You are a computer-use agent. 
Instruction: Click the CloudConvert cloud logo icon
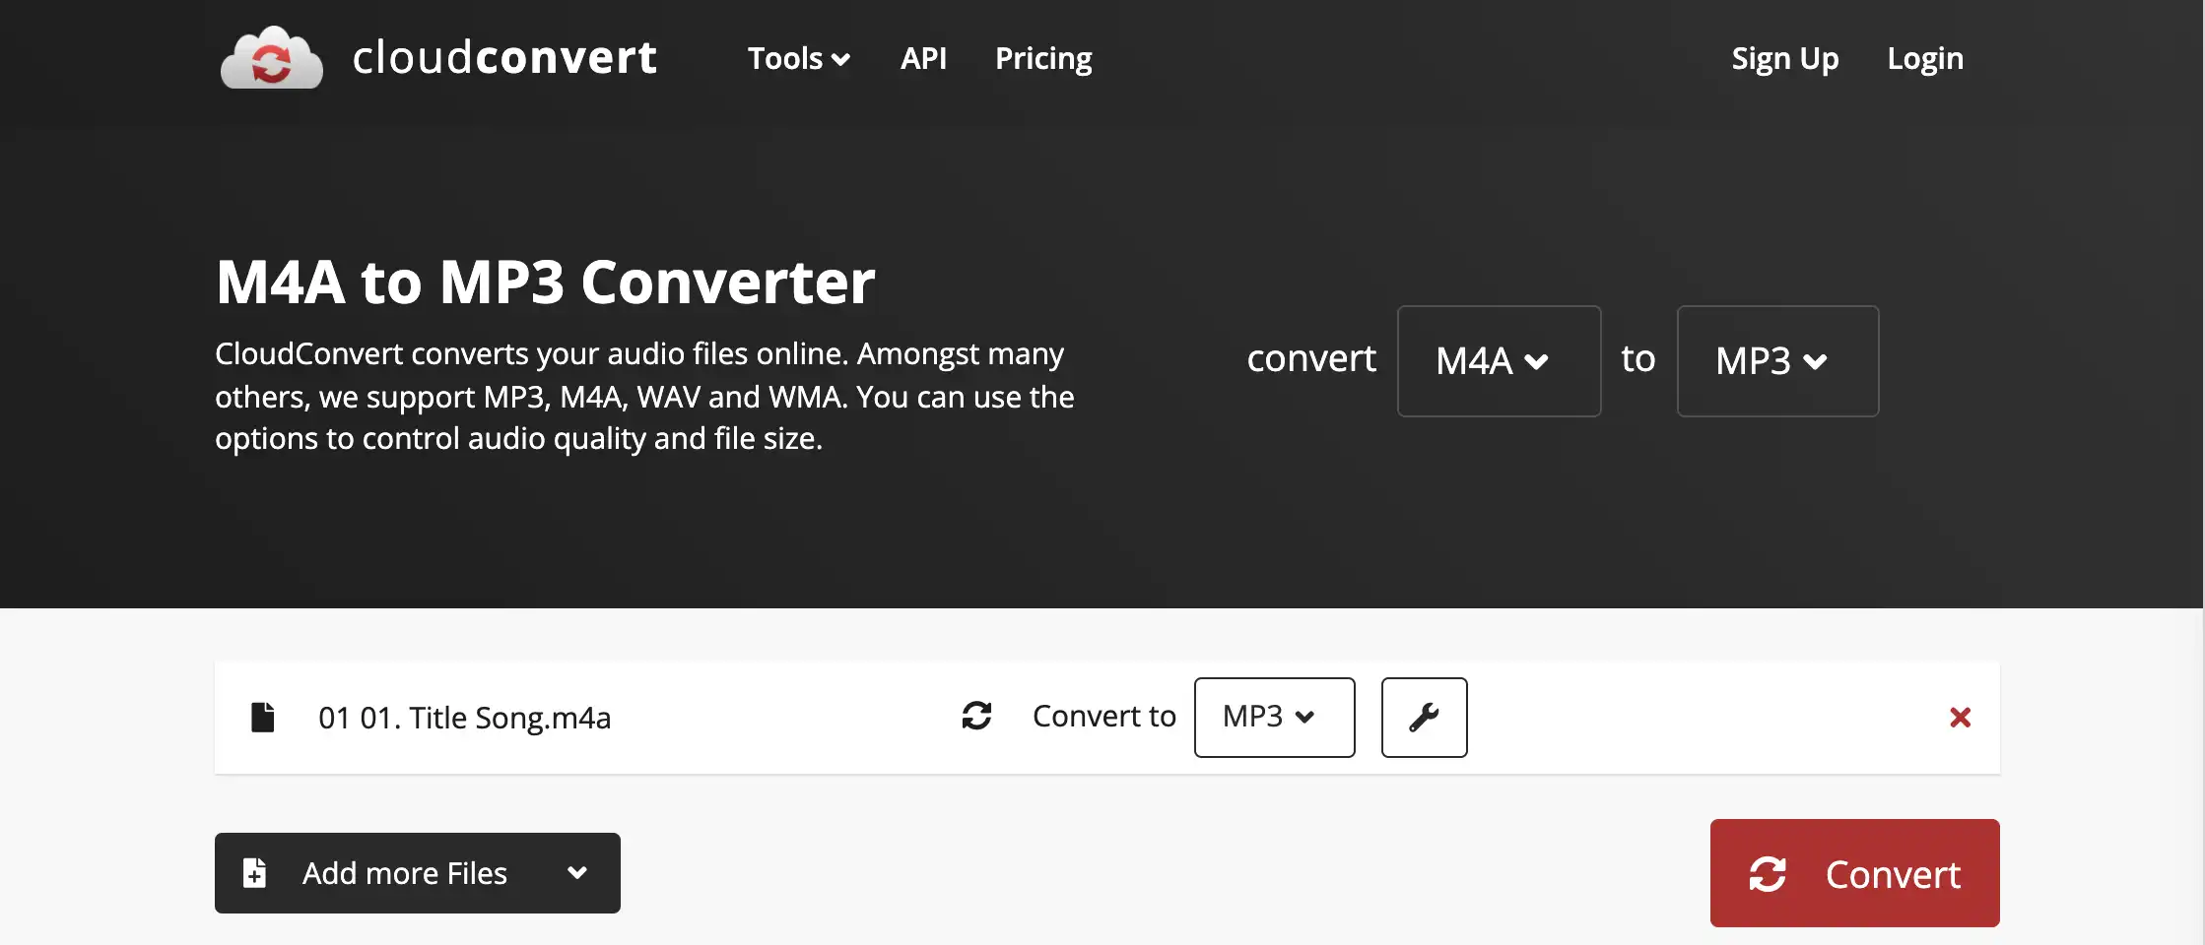click(272, 58)
